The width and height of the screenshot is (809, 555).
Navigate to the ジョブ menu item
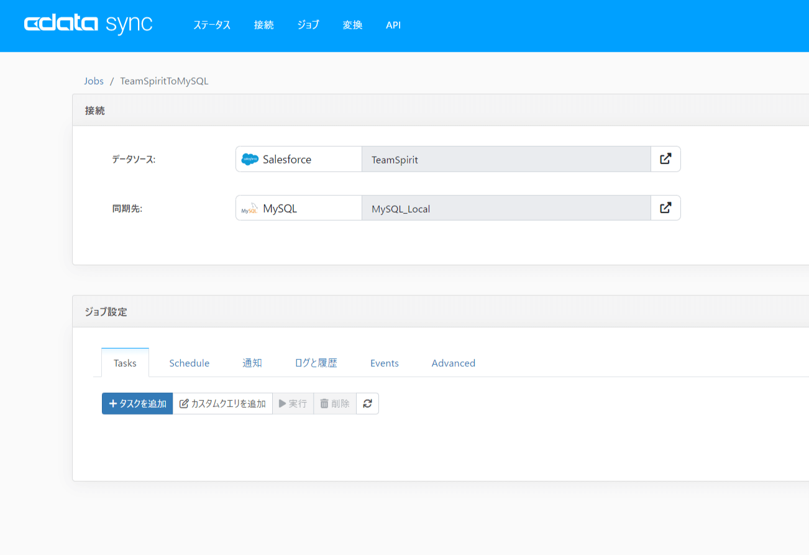[x=308, y=25]
